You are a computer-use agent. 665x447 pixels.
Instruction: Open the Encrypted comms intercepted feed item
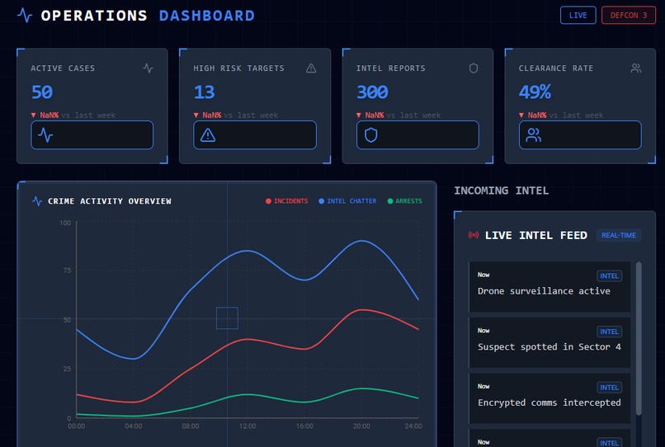[549, 398]
